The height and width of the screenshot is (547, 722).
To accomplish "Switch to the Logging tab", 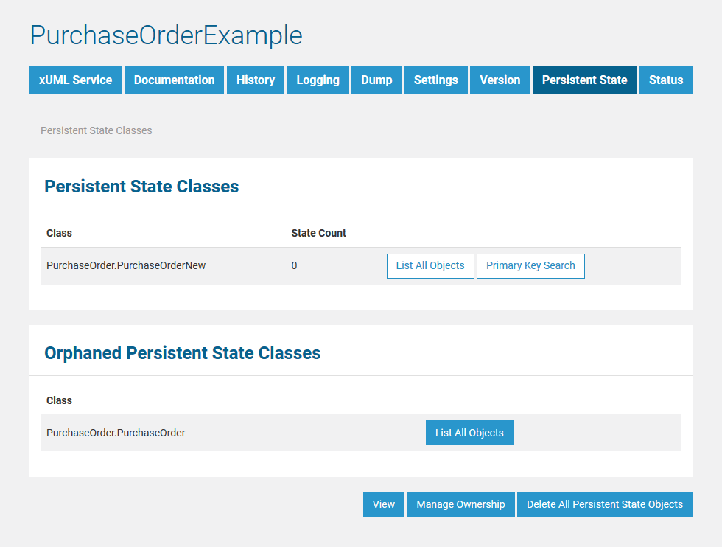I will (x=318, y=80).
